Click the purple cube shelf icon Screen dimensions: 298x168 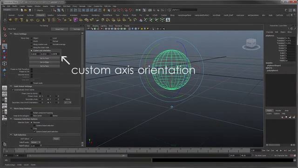[75, 20]
